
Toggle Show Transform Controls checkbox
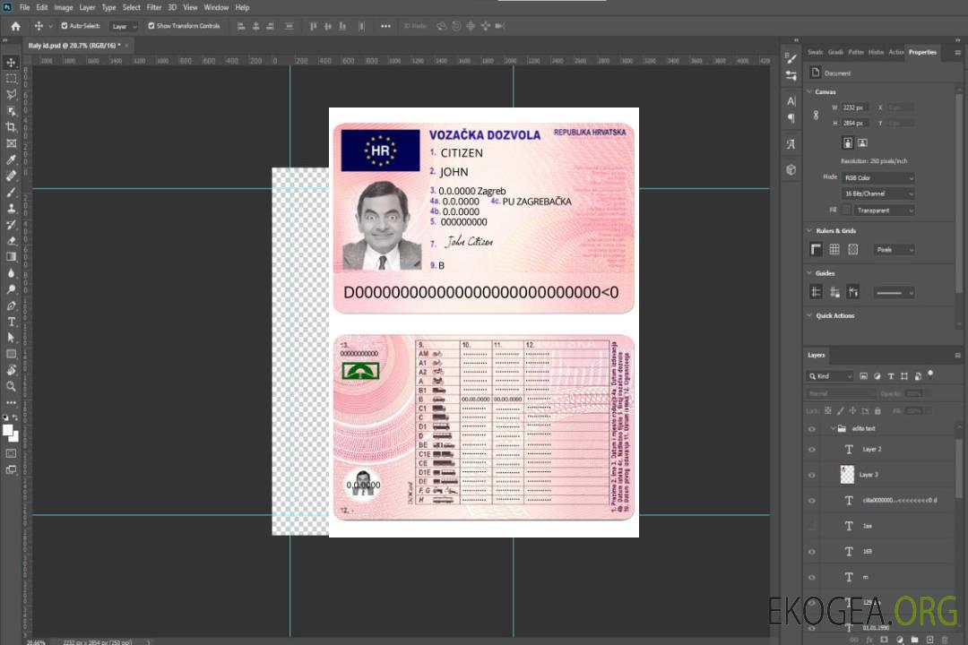[x=151, y=26]
